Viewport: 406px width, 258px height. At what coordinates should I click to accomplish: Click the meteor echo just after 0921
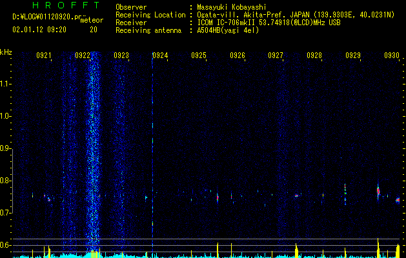[48, 199]
